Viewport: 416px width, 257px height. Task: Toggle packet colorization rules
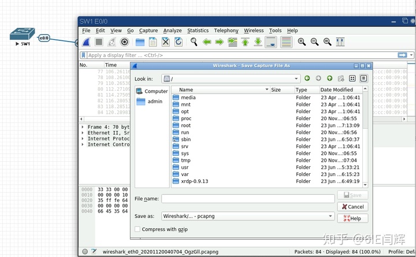286,42
